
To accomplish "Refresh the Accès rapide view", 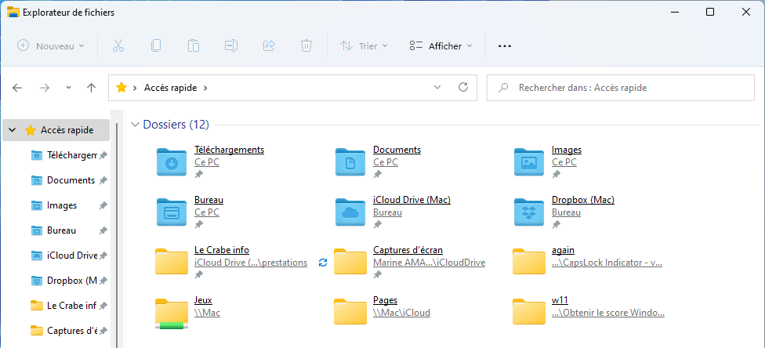I will pos(463,87).
